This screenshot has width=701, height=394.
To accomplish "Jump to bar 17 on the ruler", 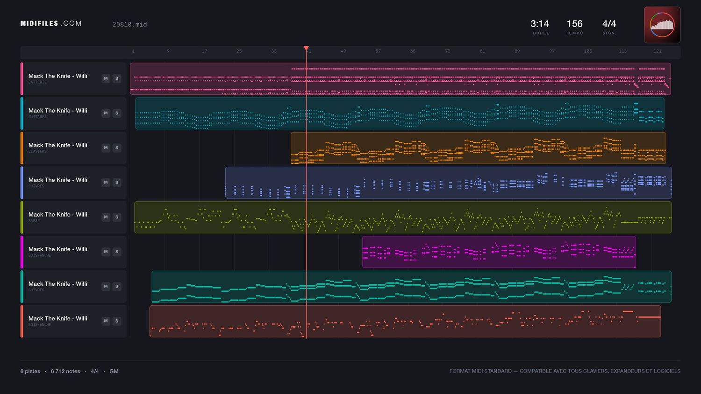I will click(204, 51).
